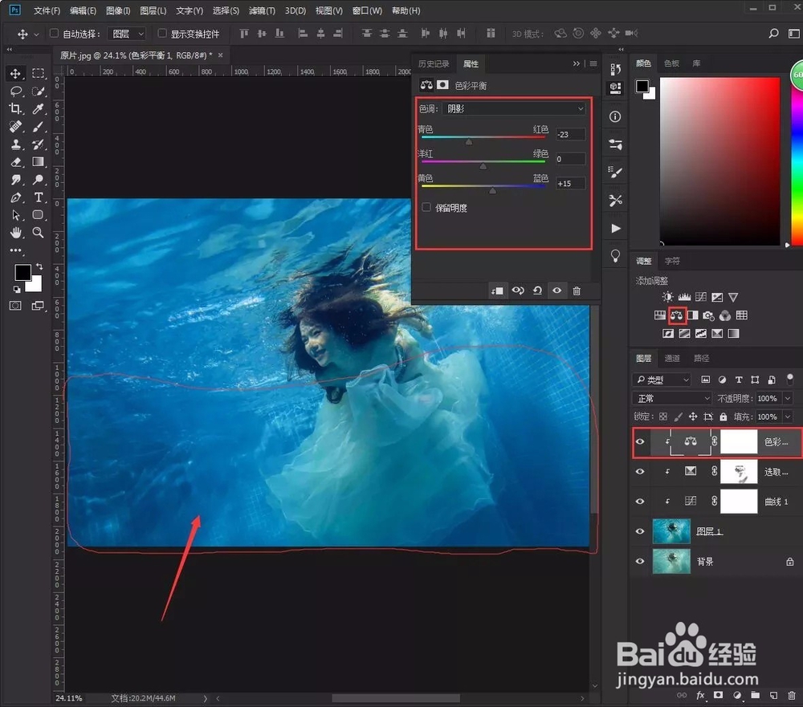Clip adjustment to layer in Properties panel
Screen dimensions: 803x707
click(497, 291)
